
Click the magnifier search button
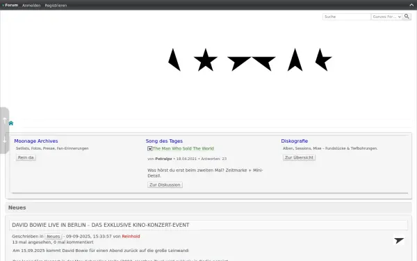pyautogui.click(x=407, y=17)
